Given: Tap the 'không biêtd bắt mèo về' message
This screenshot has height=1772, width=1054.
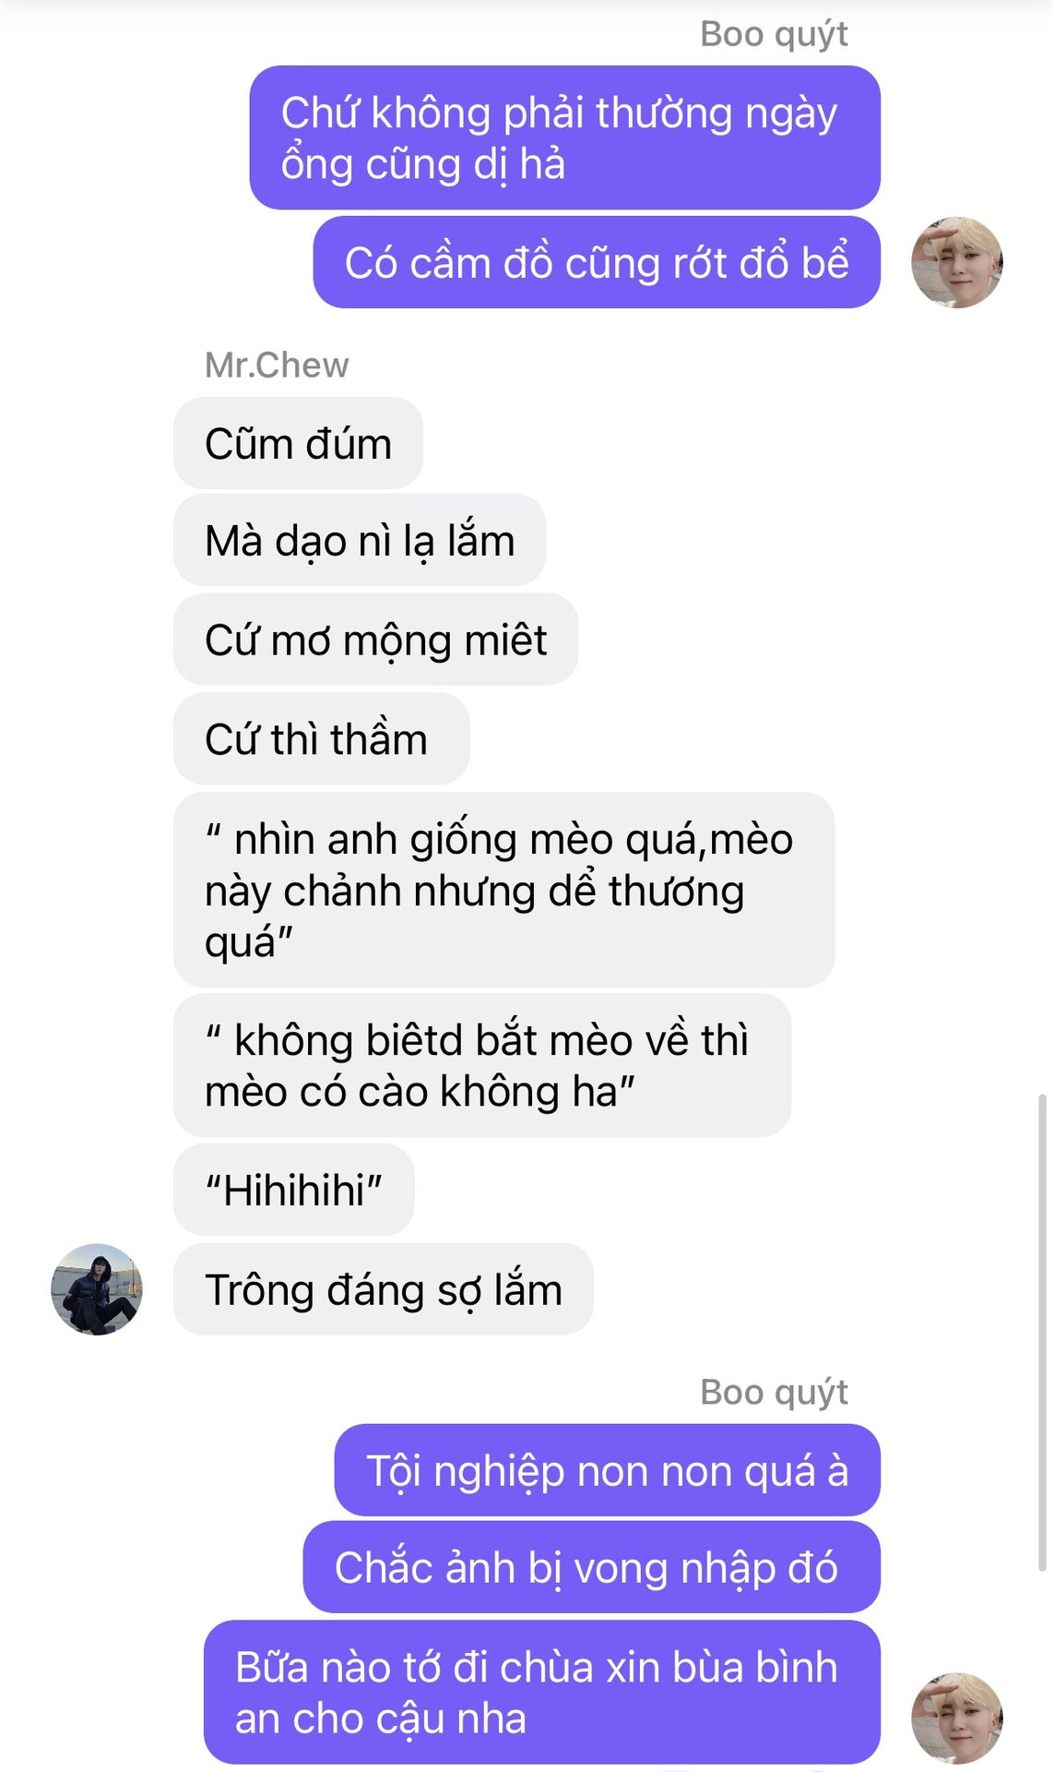Looking at the screenshot, I should click(482, 1065).
